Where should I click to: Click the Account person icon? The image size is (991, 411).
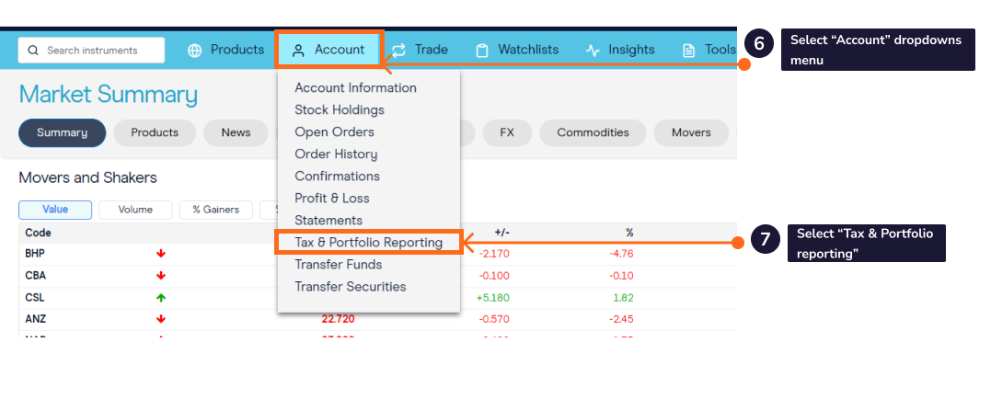[x=298, y=51]
